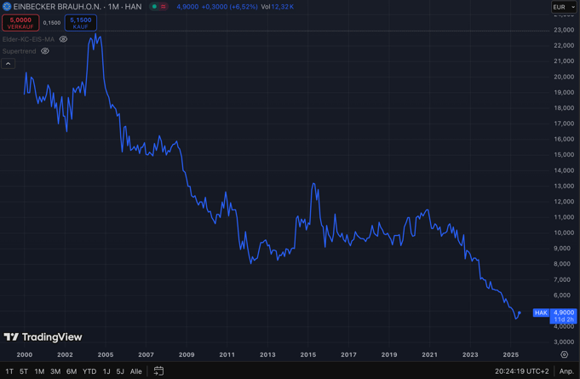The width and height of the screenshot is (580, 379).
Task: Click the 13,000 price axis label
Action: pos(564,186)
